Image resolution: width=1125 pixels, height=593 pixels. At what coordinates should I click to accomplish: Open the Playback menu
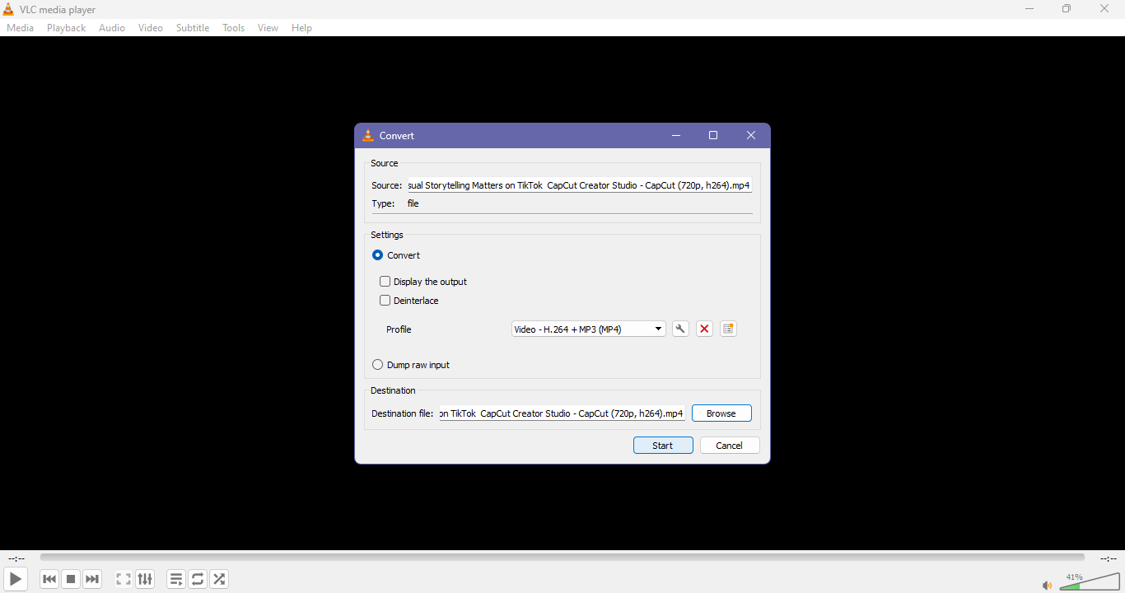click(x=67, y=28)
